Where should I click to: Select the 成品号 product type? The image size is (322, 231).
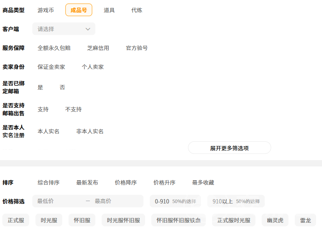79,10
